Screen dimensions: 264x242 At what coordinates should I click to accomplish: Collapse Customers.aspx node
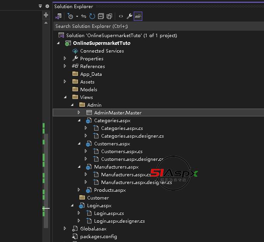[79, 143]
